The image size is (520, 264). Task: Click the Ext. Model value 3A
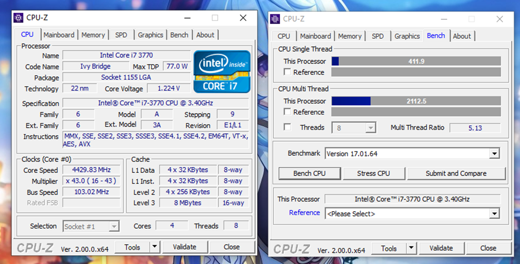point(157,125)
